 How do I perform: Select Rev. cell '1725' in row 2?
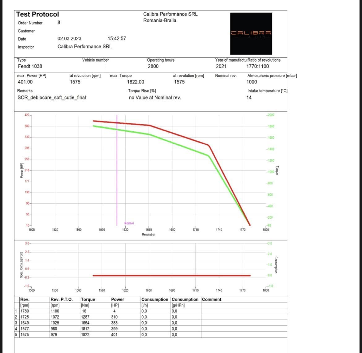pos(25,317)
